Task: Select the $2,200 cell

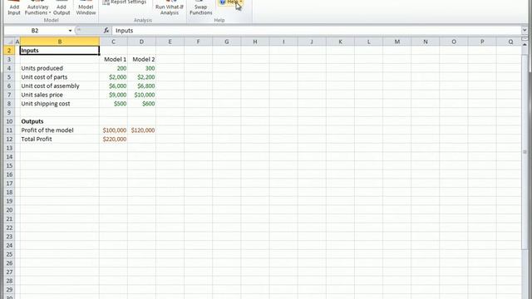Action: pyautogui.click(x=142, y=77)
